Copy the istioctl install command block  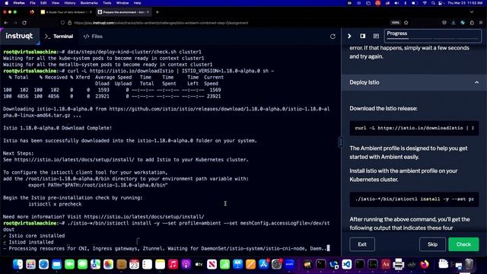pos(414,199)
